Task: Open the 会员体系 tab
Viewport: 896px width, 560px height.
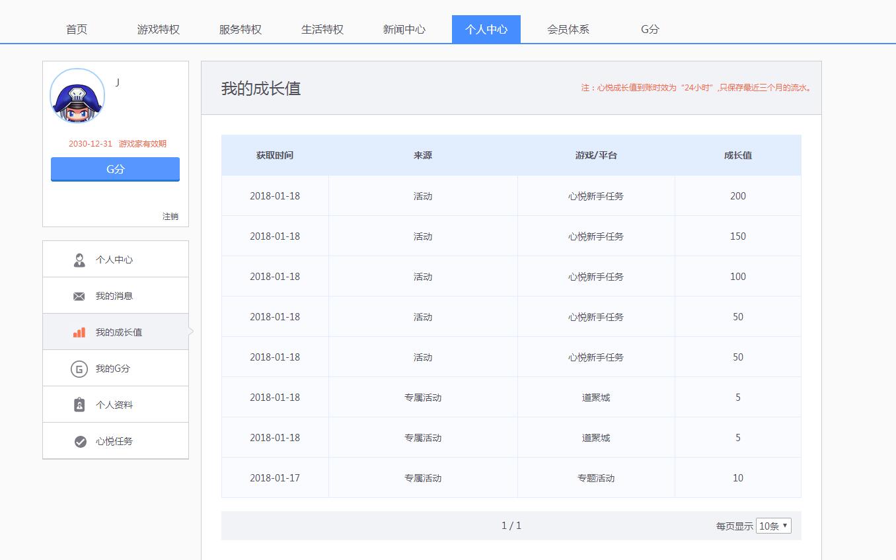Action: tap(568, 30)
